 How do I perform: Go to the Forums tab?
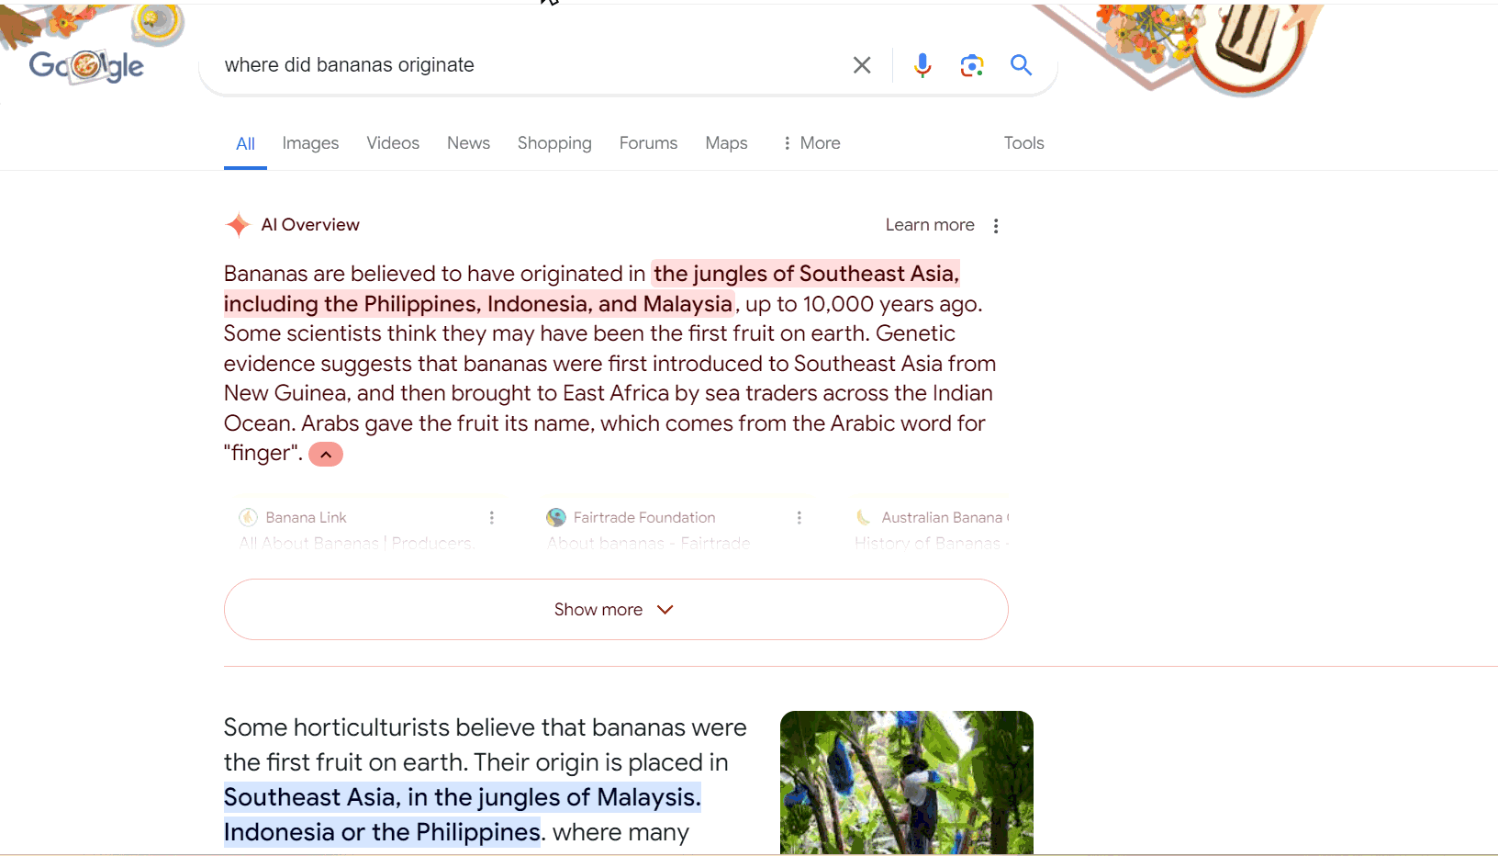[648, 143]
